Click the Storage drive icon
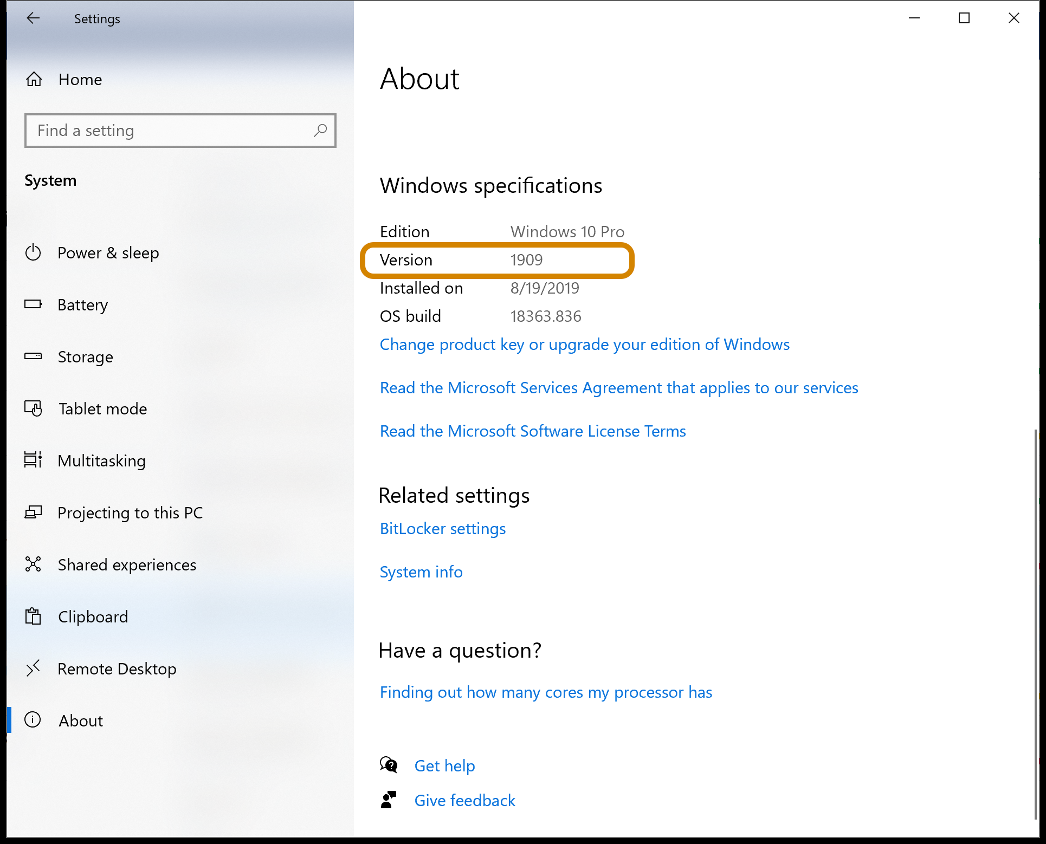 [33, 356]
